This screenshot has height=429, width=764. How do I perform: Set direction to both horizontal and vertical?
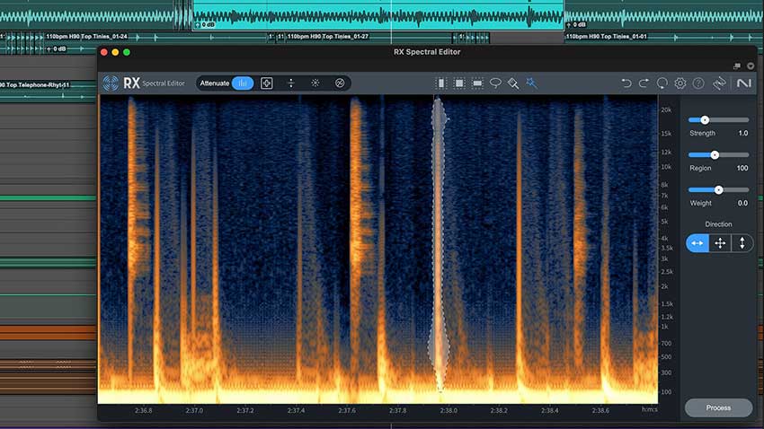[x=720, y=242]
